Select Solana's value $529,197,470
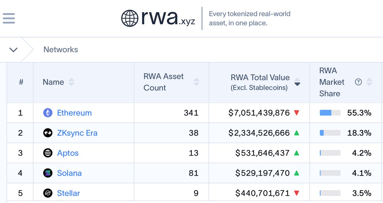Image resolution: width=383 pixels, height=203 pixels. tap(262, 173)
